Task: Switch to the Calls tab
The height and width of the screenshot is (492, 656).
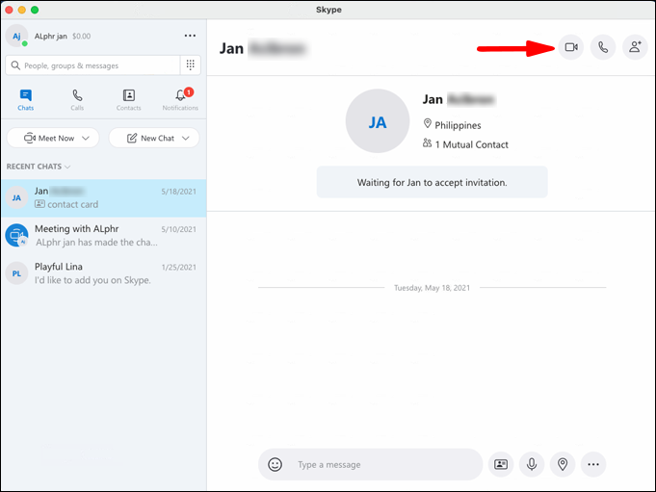Action: coord(77,100)
